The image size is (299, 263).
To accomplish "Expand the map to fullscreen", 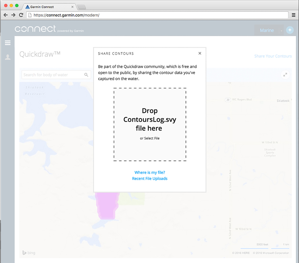I will click(x=285, y=75).
